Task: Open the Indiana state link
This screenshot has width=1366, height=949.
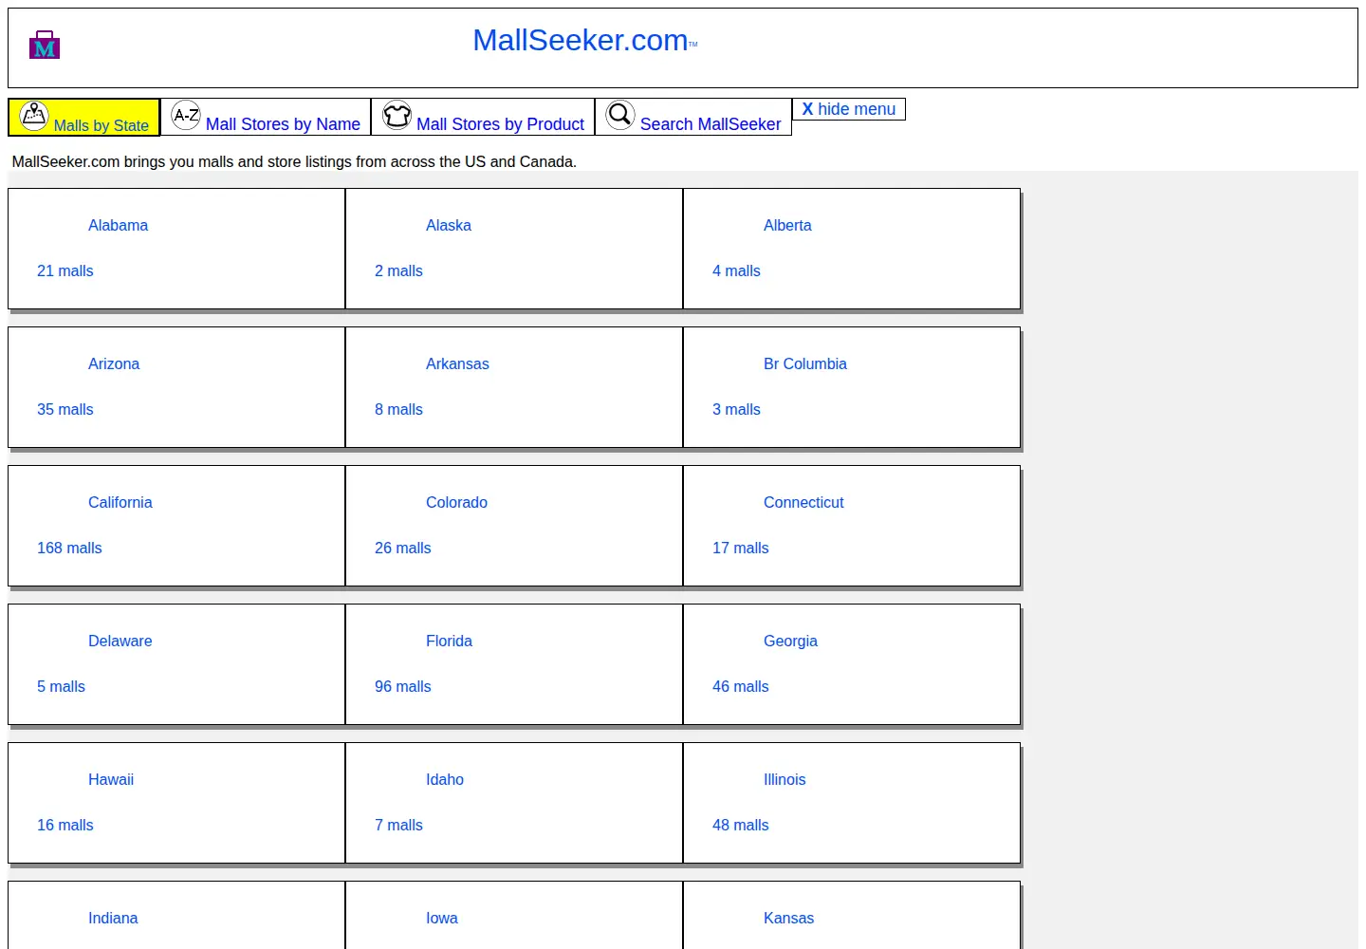Action: point(113,918)
